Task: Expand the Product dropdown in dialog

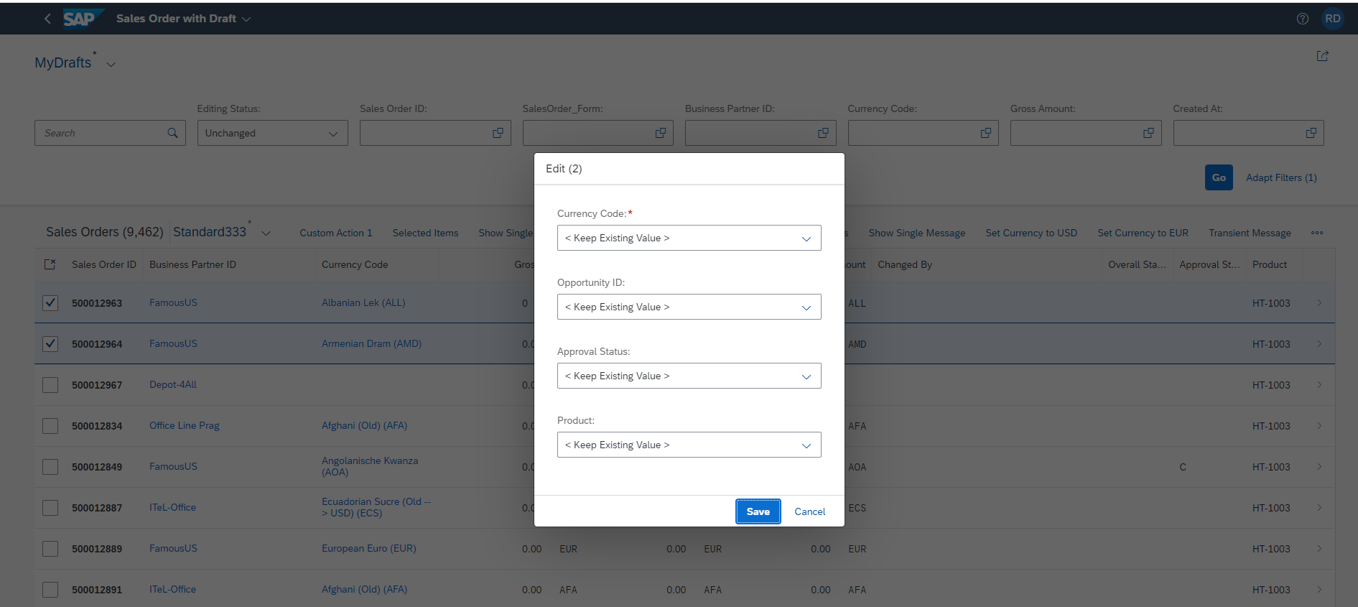Action: click(x=806, y=445)
